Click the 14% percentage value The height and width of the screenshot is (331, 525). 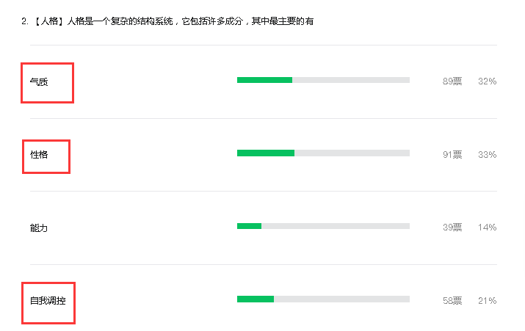[x=487, y=228]
